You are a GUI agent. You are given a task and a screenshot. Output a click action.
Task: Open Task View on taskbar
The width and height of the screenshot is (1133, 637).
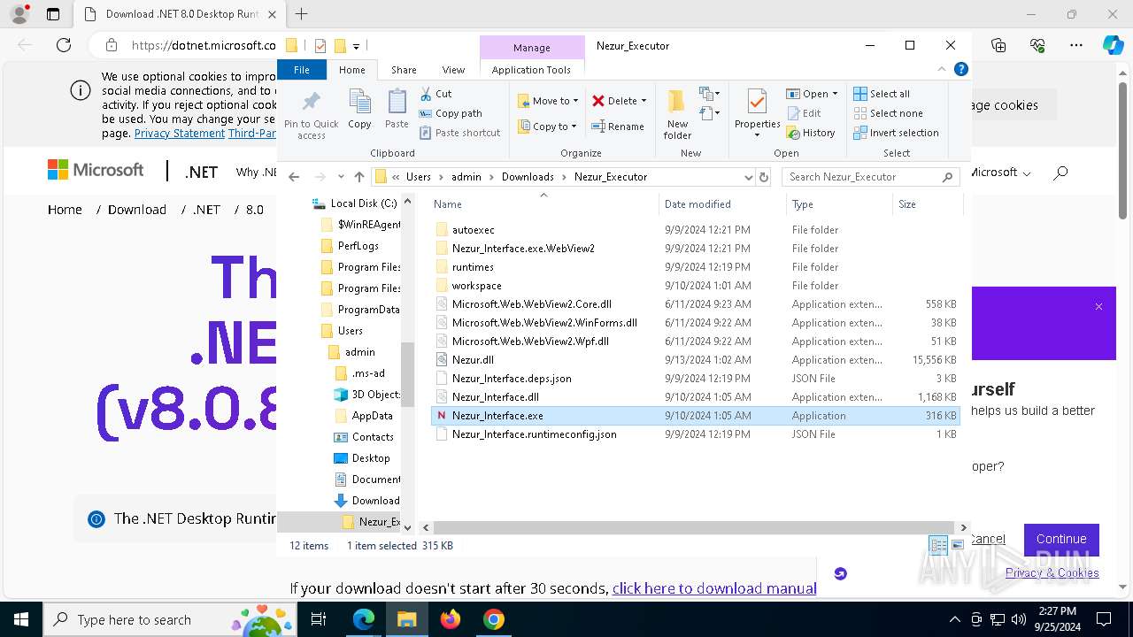click(x=320, y=619)
